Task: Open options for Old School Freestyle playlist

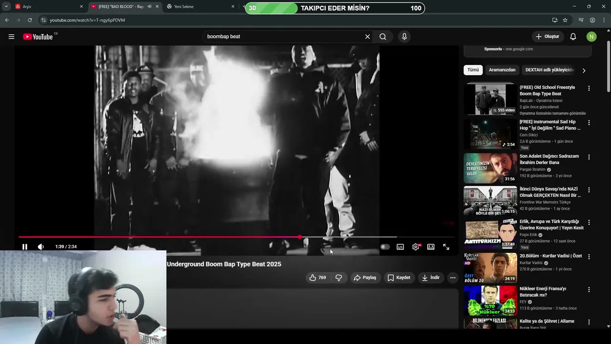Action: click(x=589, y=88)
